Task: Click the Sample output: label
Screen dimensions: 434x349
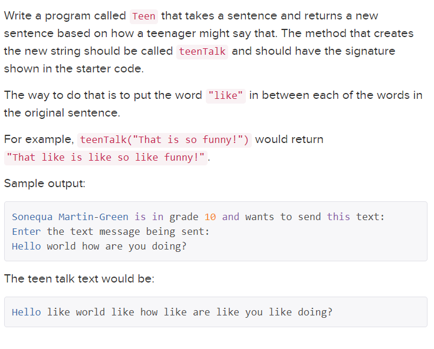Action: [45, 184]
